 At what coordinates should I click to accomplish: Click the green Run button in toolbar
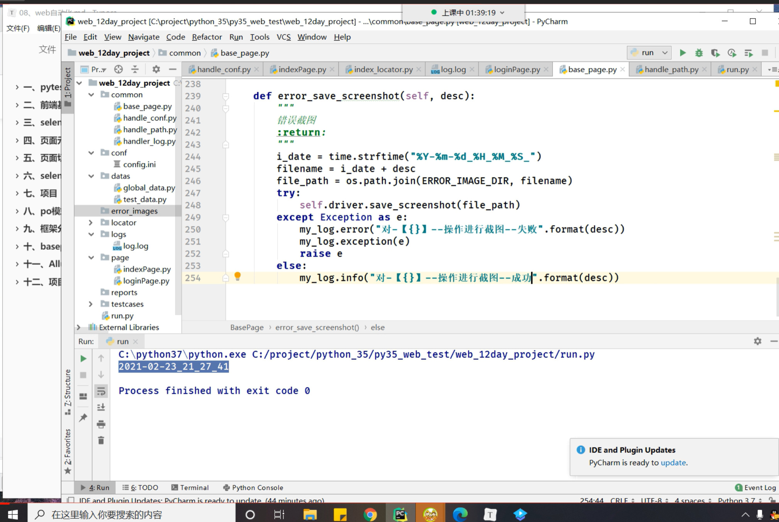pyautogui.click(x=683, y=53)
